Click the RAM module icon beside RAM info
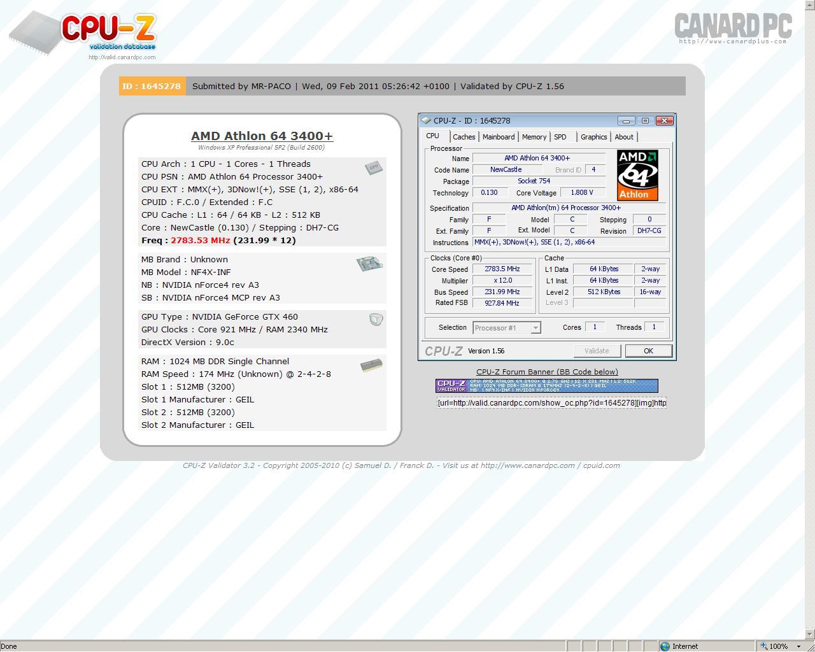This screenshot has height=652, width=815. coord(371,365)
